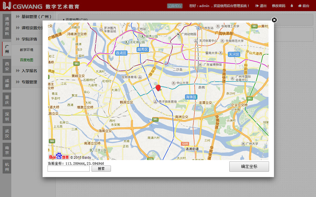
Task: Click the 龙潭立交 label on the map
Action: point(205,103)
